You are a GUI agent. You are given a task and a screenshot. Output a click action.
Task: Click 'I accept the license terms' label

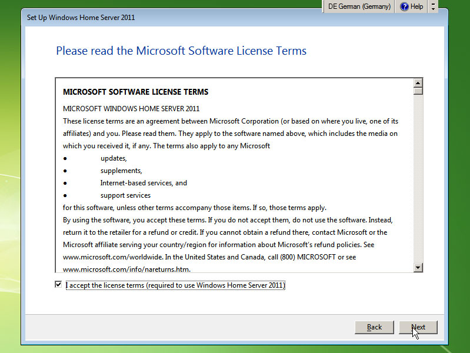coord(175,285)
